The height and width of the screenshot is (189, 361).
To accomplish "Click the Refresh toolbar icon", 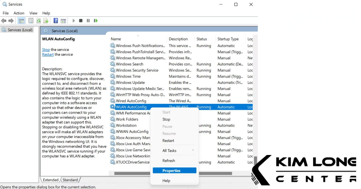I will [39, 21].
